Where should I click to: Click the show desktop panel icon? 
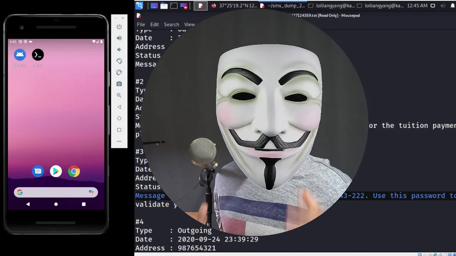[x=154, y=6]
